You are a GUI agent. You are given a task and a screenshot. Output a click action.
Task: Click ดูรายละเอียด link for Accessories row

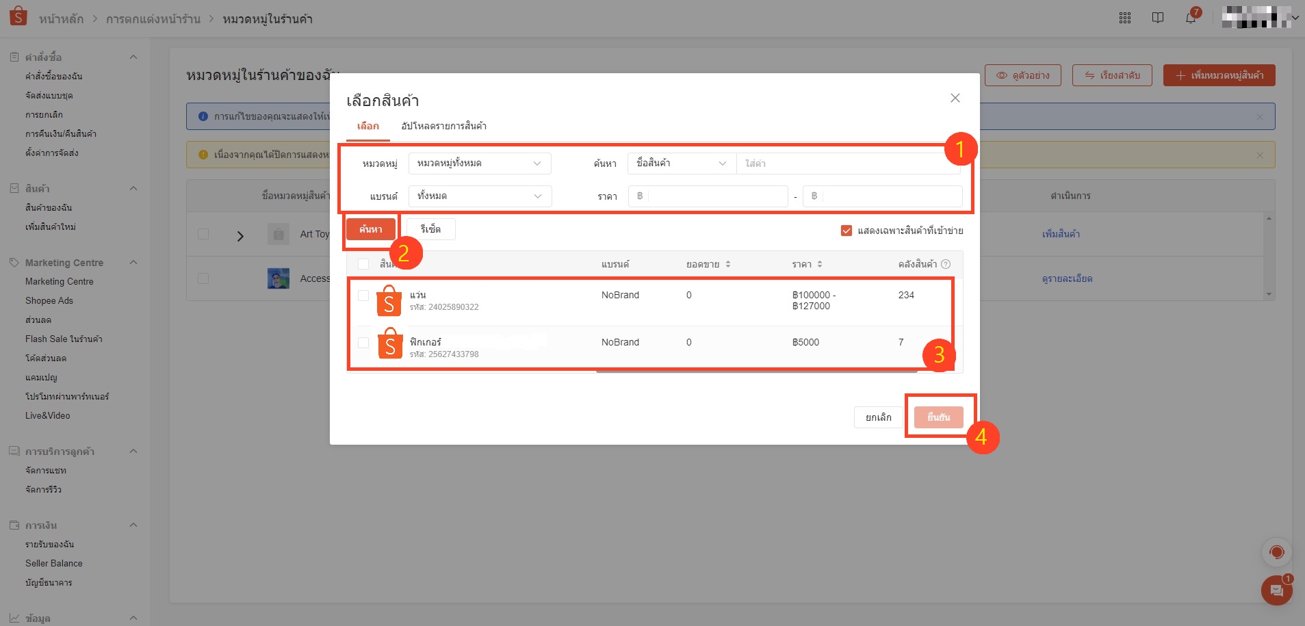(x=1067, y=278)
